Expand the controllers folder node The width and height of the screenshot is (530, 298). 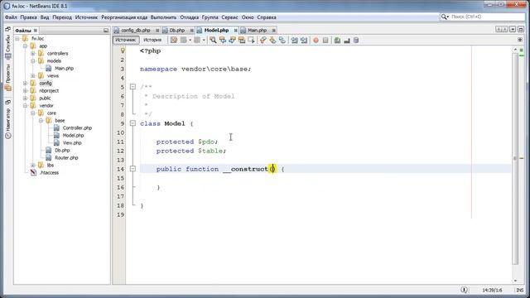33,53
